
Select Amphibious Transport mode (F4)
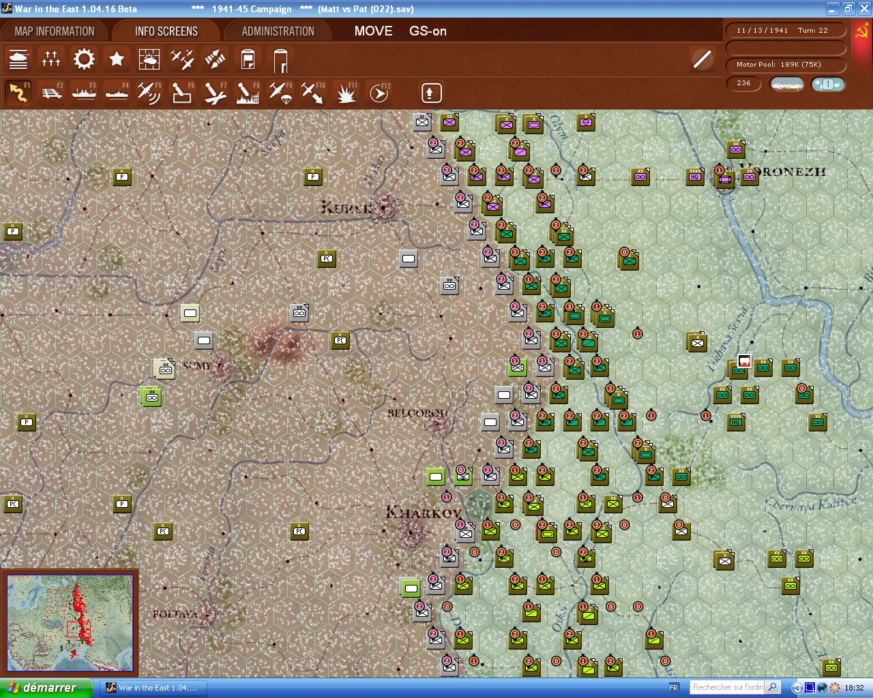click(x=117, y=93)
